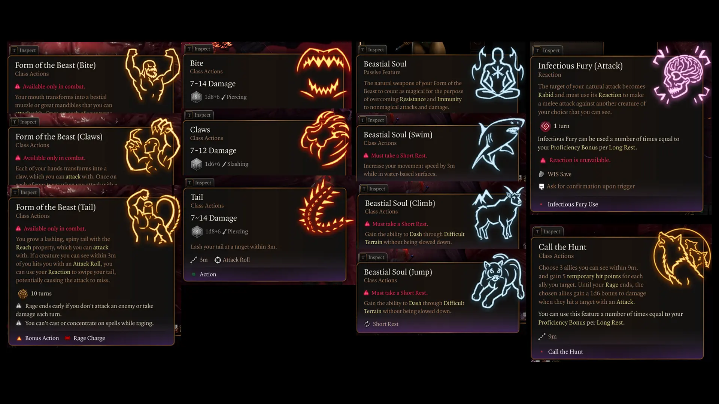
Task: Click Inspect above the Claws tooltip
Action: coord(198,115)
